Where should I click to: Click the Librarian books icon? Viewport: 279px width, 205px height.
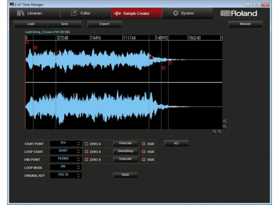point(20,13)
